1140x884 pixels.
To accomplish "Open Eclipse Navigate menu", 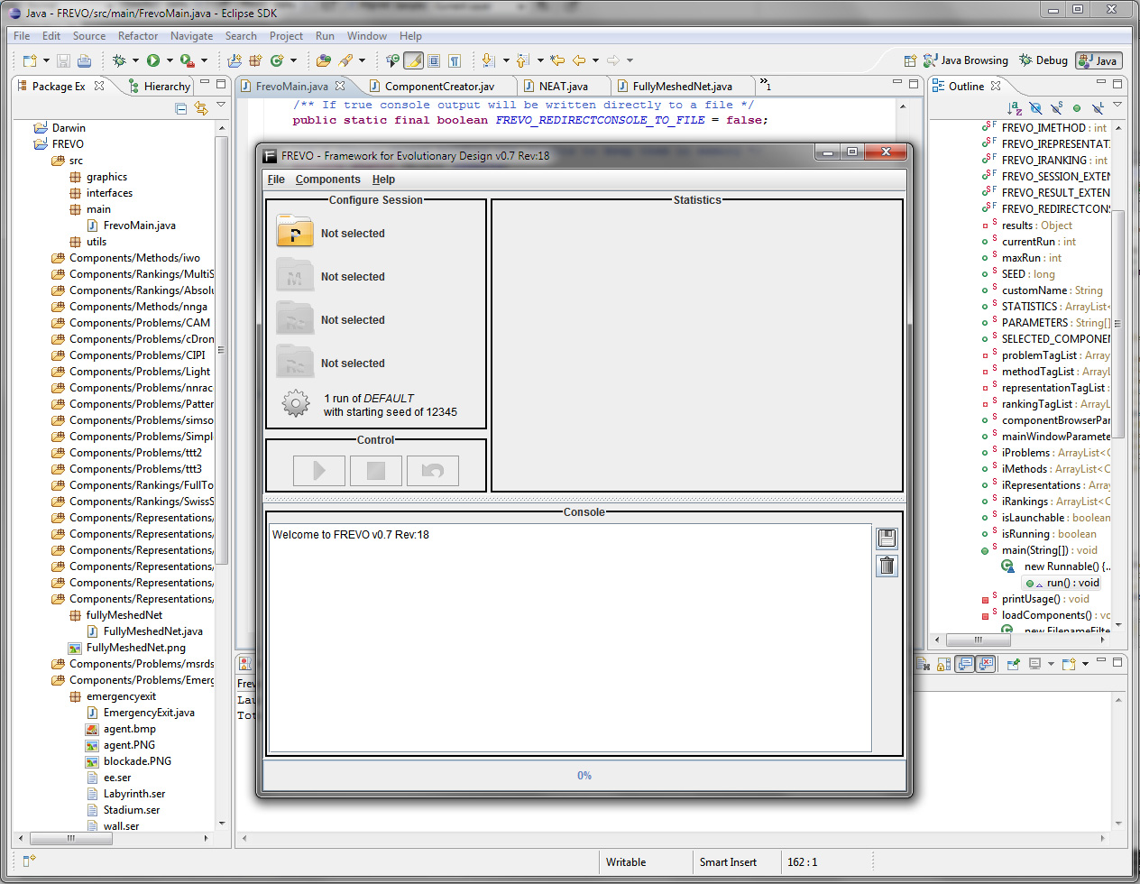I will (191, 36).
